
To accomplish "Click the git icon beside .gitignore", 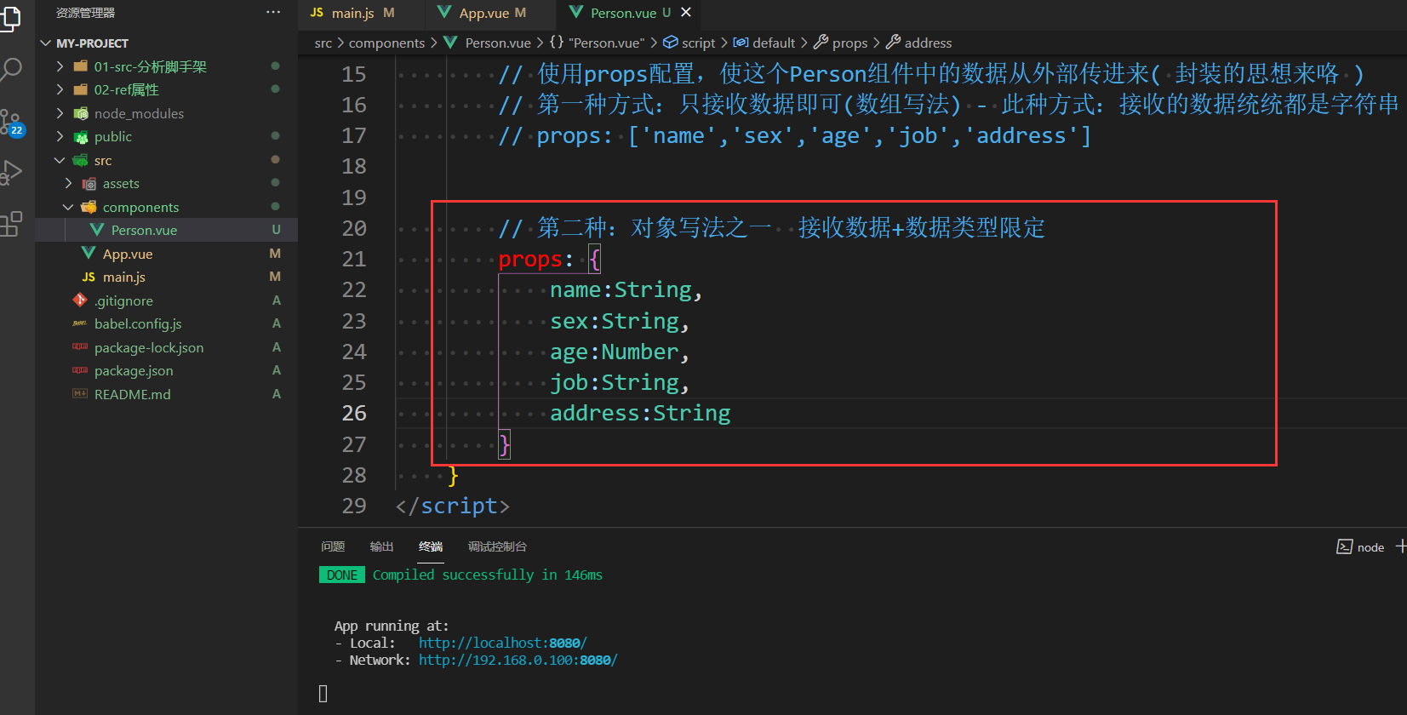I will point(80,300).
